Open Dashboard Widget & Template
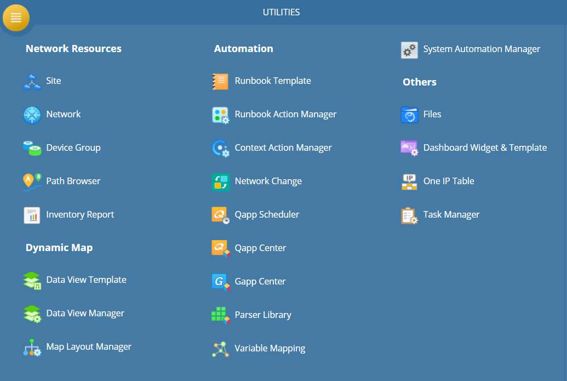The image size is (567, 381). point(484,148)
